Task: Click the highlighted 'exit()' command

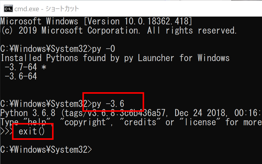Action: coord(32,131)
